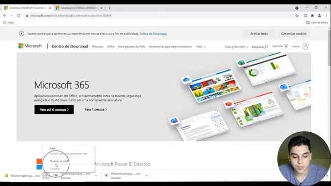331x186 pixels.
Task: Open a new tab with the plus button
Action: [x=110, y=8]
